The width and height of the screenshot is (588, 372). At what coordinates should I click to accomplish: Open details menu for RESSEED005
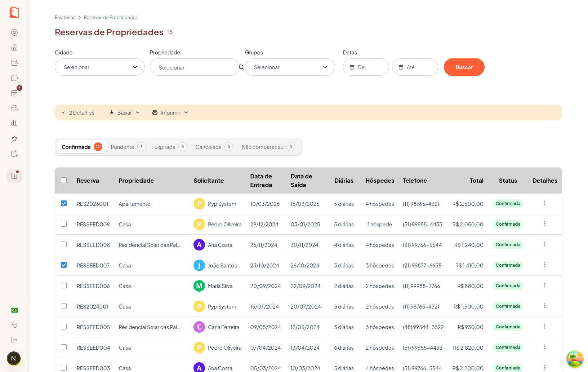(x=545, y=327)
